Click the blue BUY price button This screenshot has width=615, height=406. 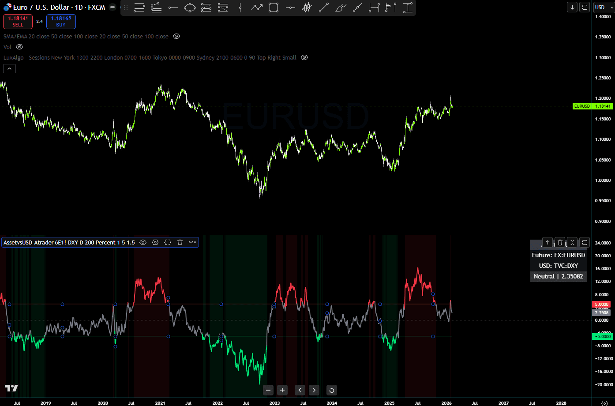pyautogui.click(x=61, y=22)
